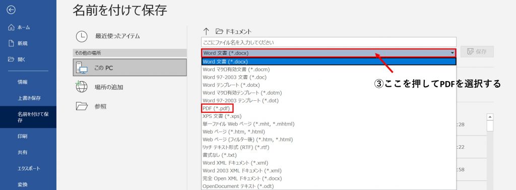Choose 場所の追加 option
This screenshot has width=516, height=190.
[130, 87]
